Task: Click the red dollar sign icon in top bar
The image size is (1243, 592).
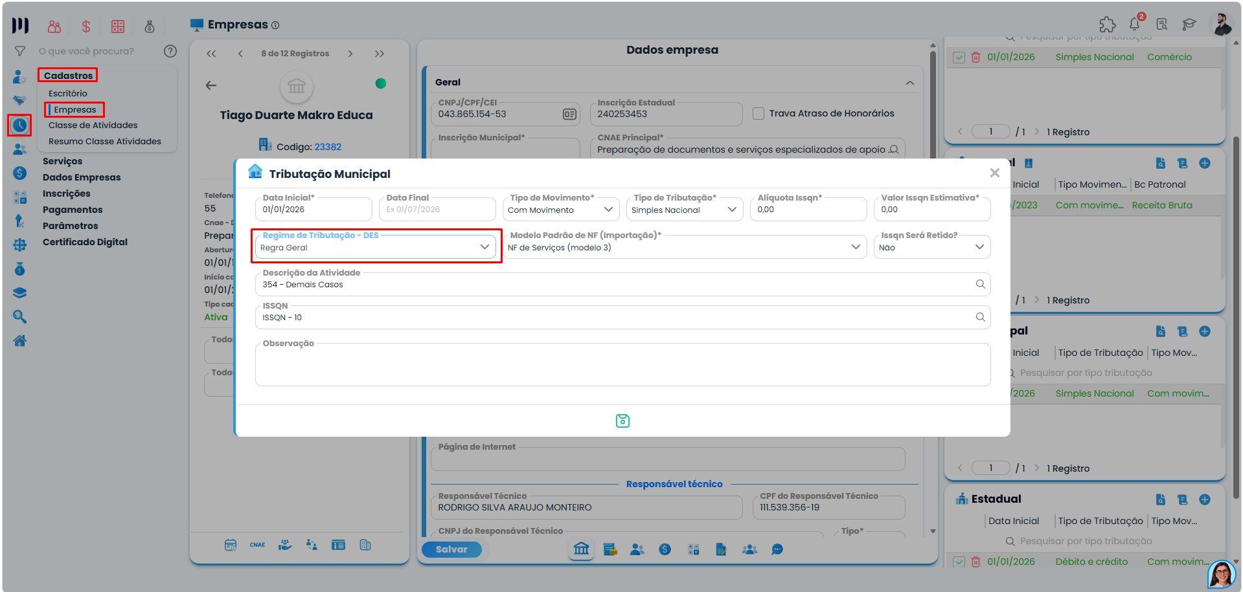Action: (86, 26)
